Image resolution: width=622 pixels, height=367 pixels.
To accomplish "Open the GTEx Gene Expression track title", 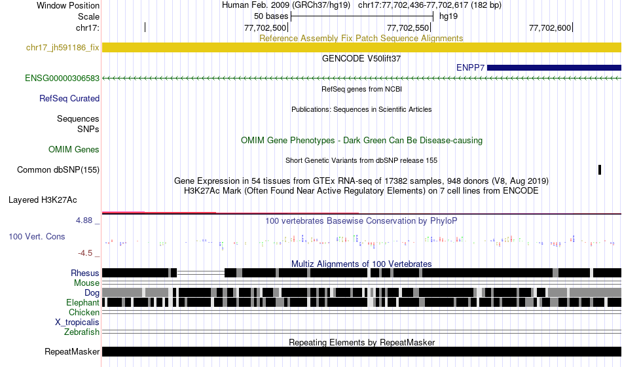I will (x=361, y=181).
